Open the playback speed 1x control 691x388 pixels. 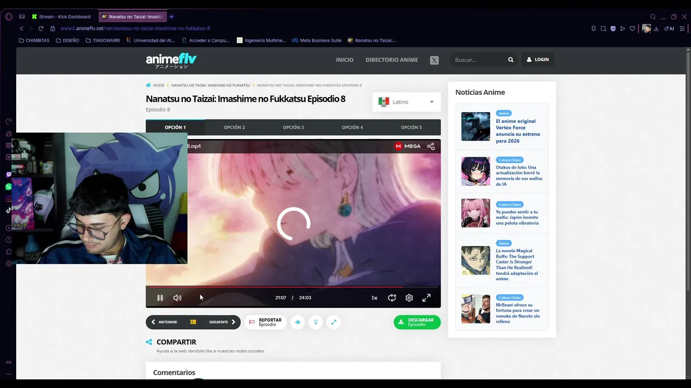click(374, 297)
